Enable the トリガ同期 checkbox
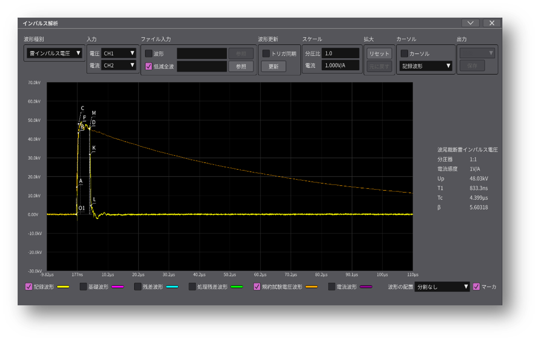The width and height of the screenshot is (538, 341). pos(266,54)
